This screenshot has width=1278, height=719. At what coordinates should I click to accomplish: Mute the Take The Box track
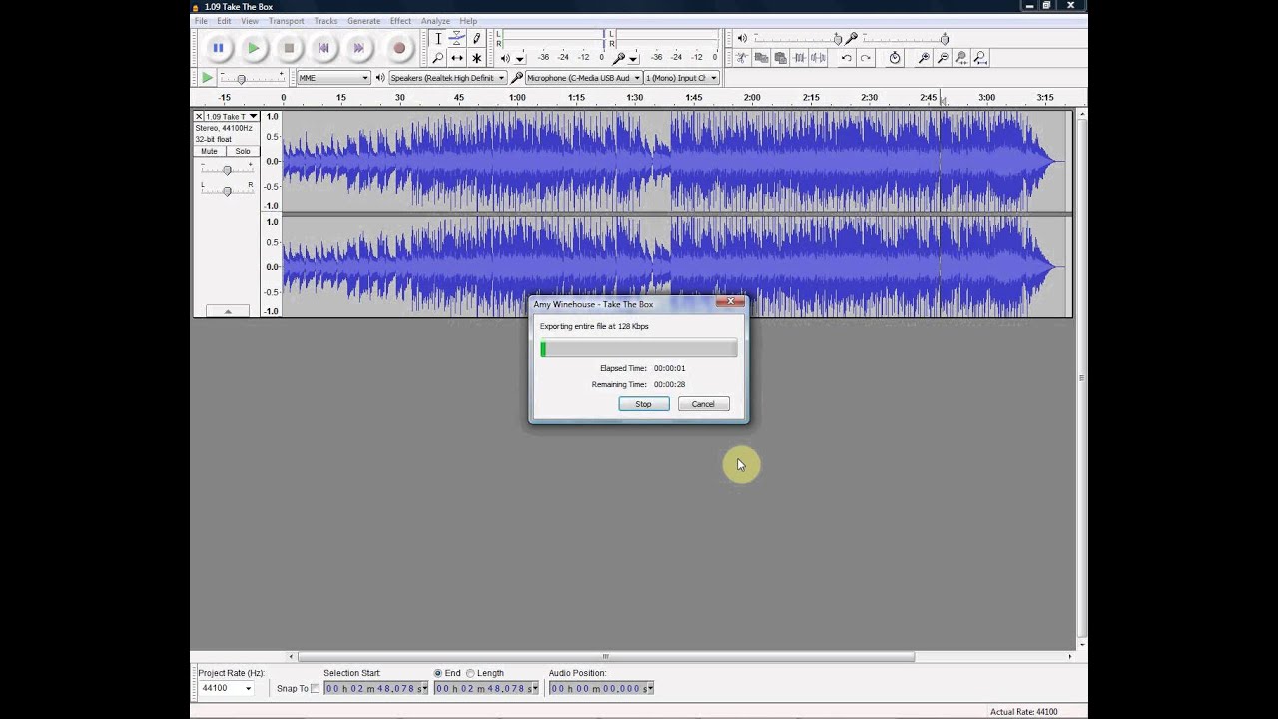209,151
